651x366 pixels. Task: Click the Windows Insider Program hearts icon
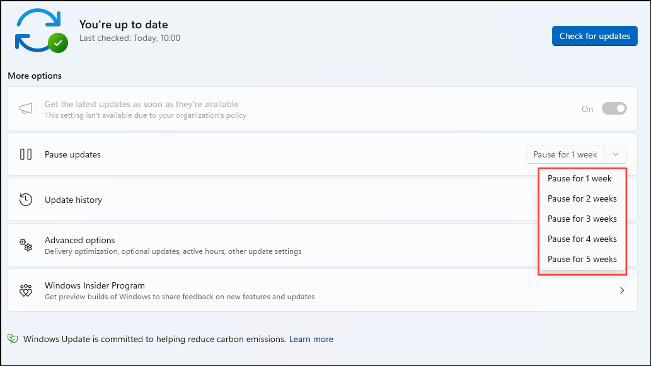(x=26, y=290)
